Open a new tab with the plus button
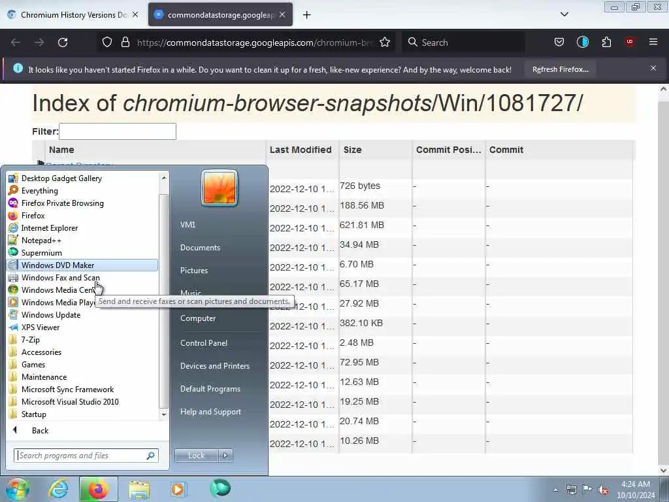 307,15
